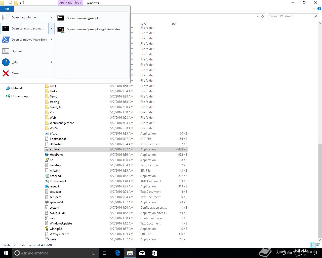Image resolution: width=322 pixels, height=258 pixels.
Task: Expand the Open new window submenu arrow
Action: pyautogui.click(x=51, y=17)
